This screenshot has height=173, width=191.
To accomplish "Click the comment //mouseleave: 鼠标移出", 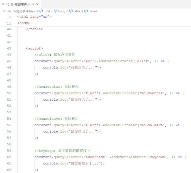I will pos(56,119).
